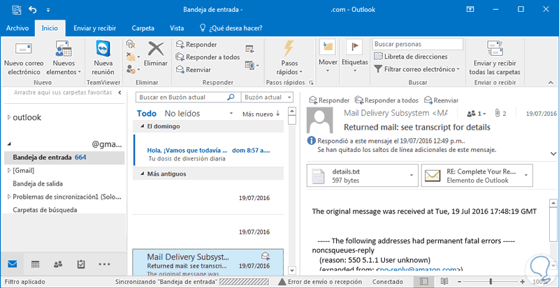This screenshot has width=559, height=288.
Task: Click the Buscar en Buzón actual field
Action: pos(182,97)
